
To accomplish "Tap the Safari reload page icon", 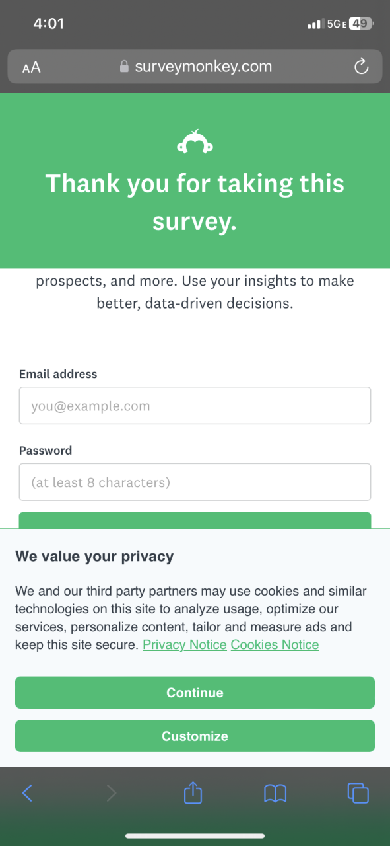I will click(x=360, y=66).
